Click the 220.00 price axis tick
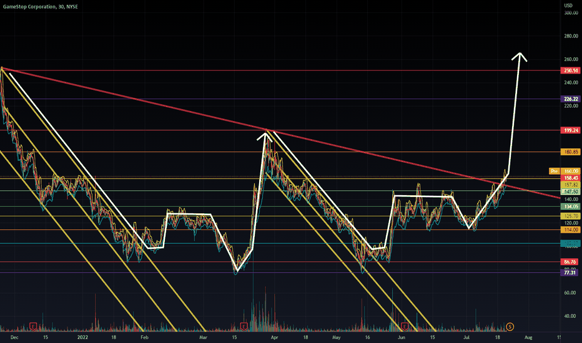Image resolution: width=582 pixels, height=343 pixels. (571, 105)
